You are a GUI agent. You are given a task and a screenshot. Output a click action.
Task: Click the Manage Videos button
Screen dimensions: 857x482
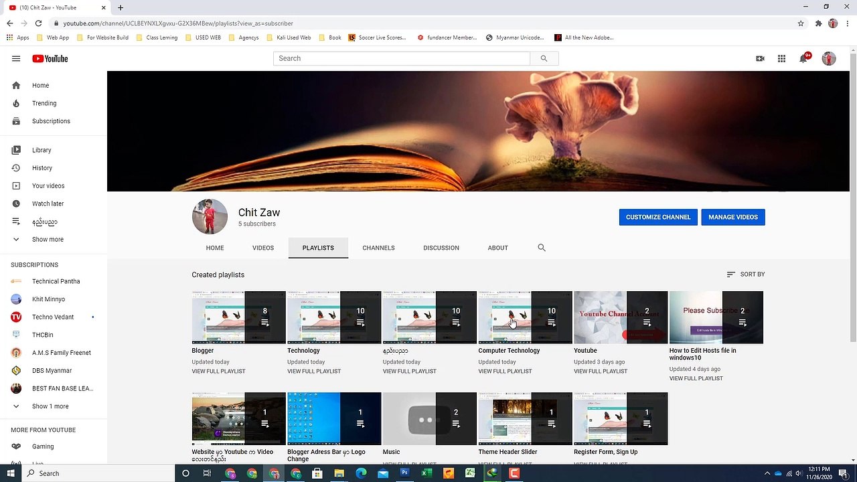click(x=733, y=217)
